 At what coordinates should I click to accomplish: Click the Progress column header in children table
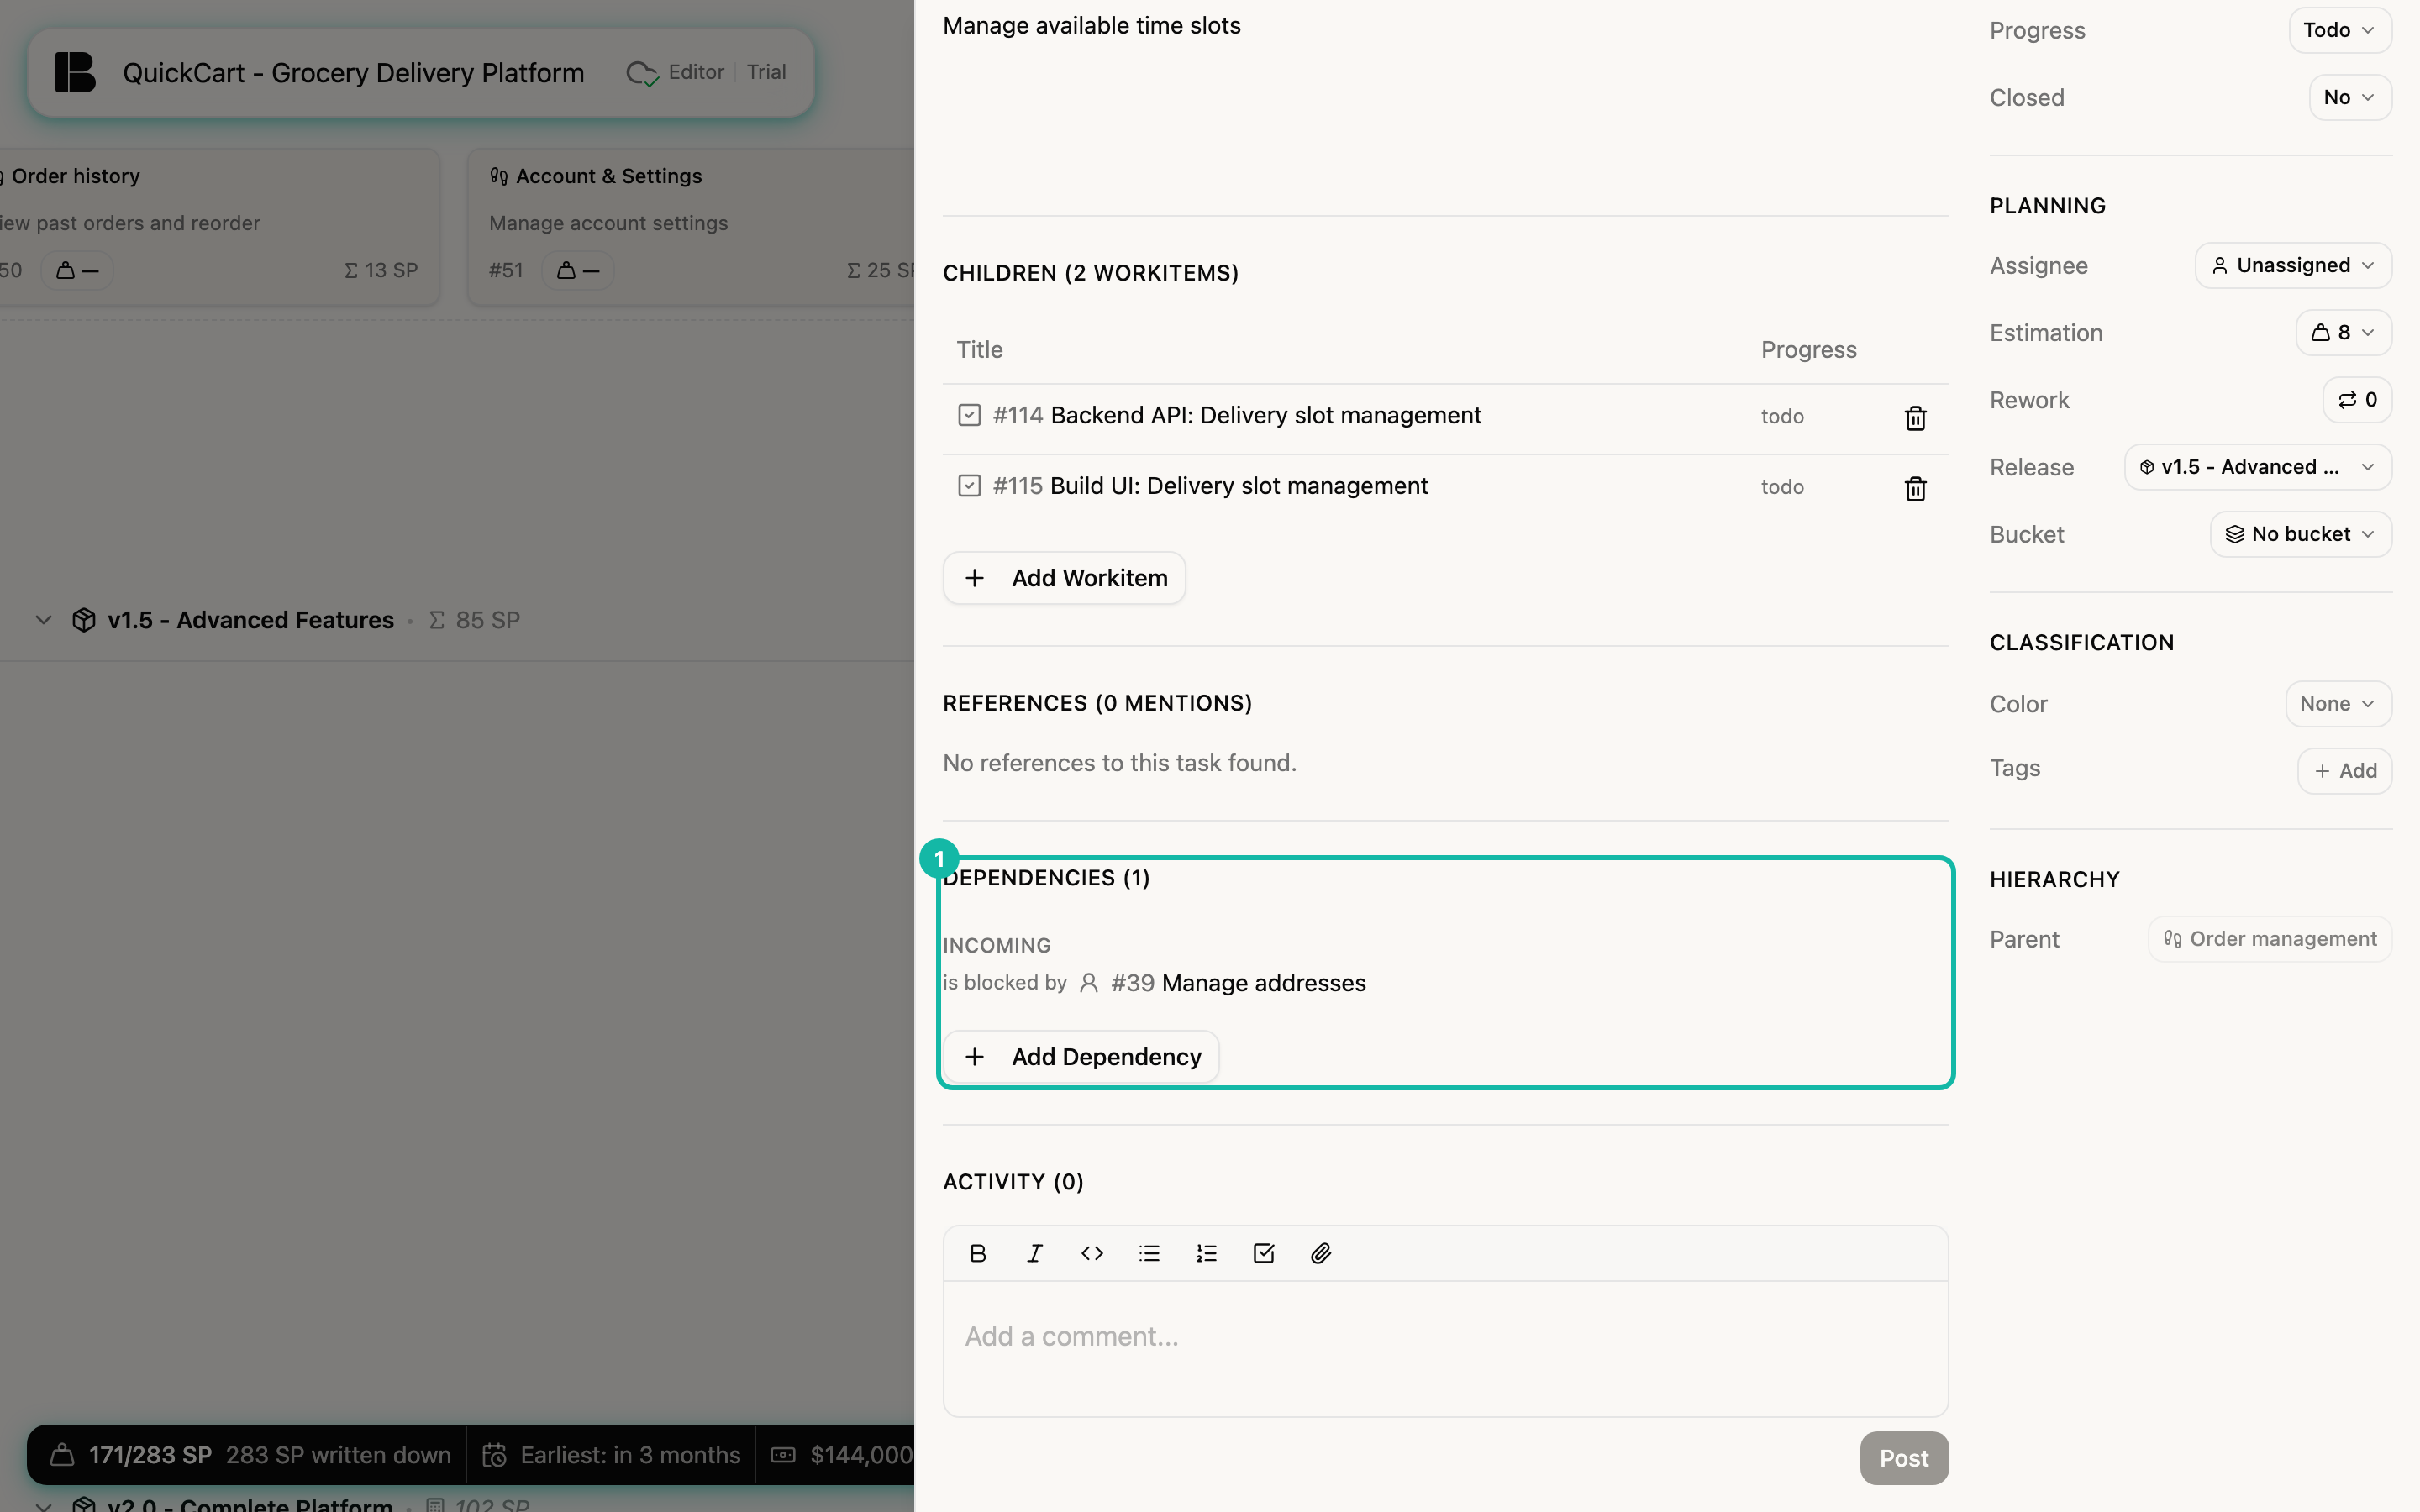1808,350
